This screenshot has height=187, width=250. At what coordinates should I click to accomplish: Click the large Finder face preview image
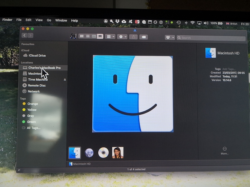(133, 94)
